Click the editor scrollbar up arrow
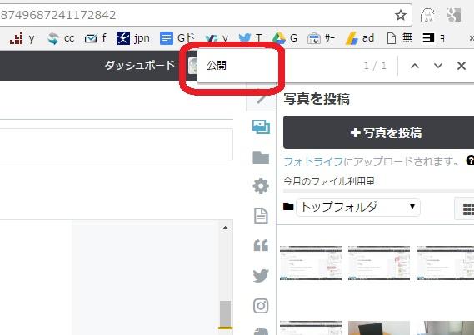 click(x=225, y=228)
